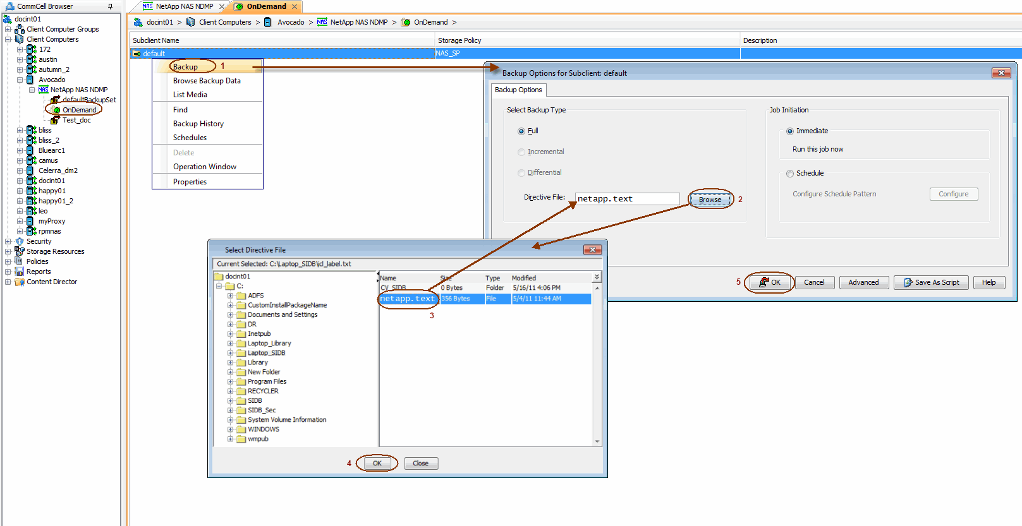
Task: Click the Directive File text field
Action: tap(628, 199)
